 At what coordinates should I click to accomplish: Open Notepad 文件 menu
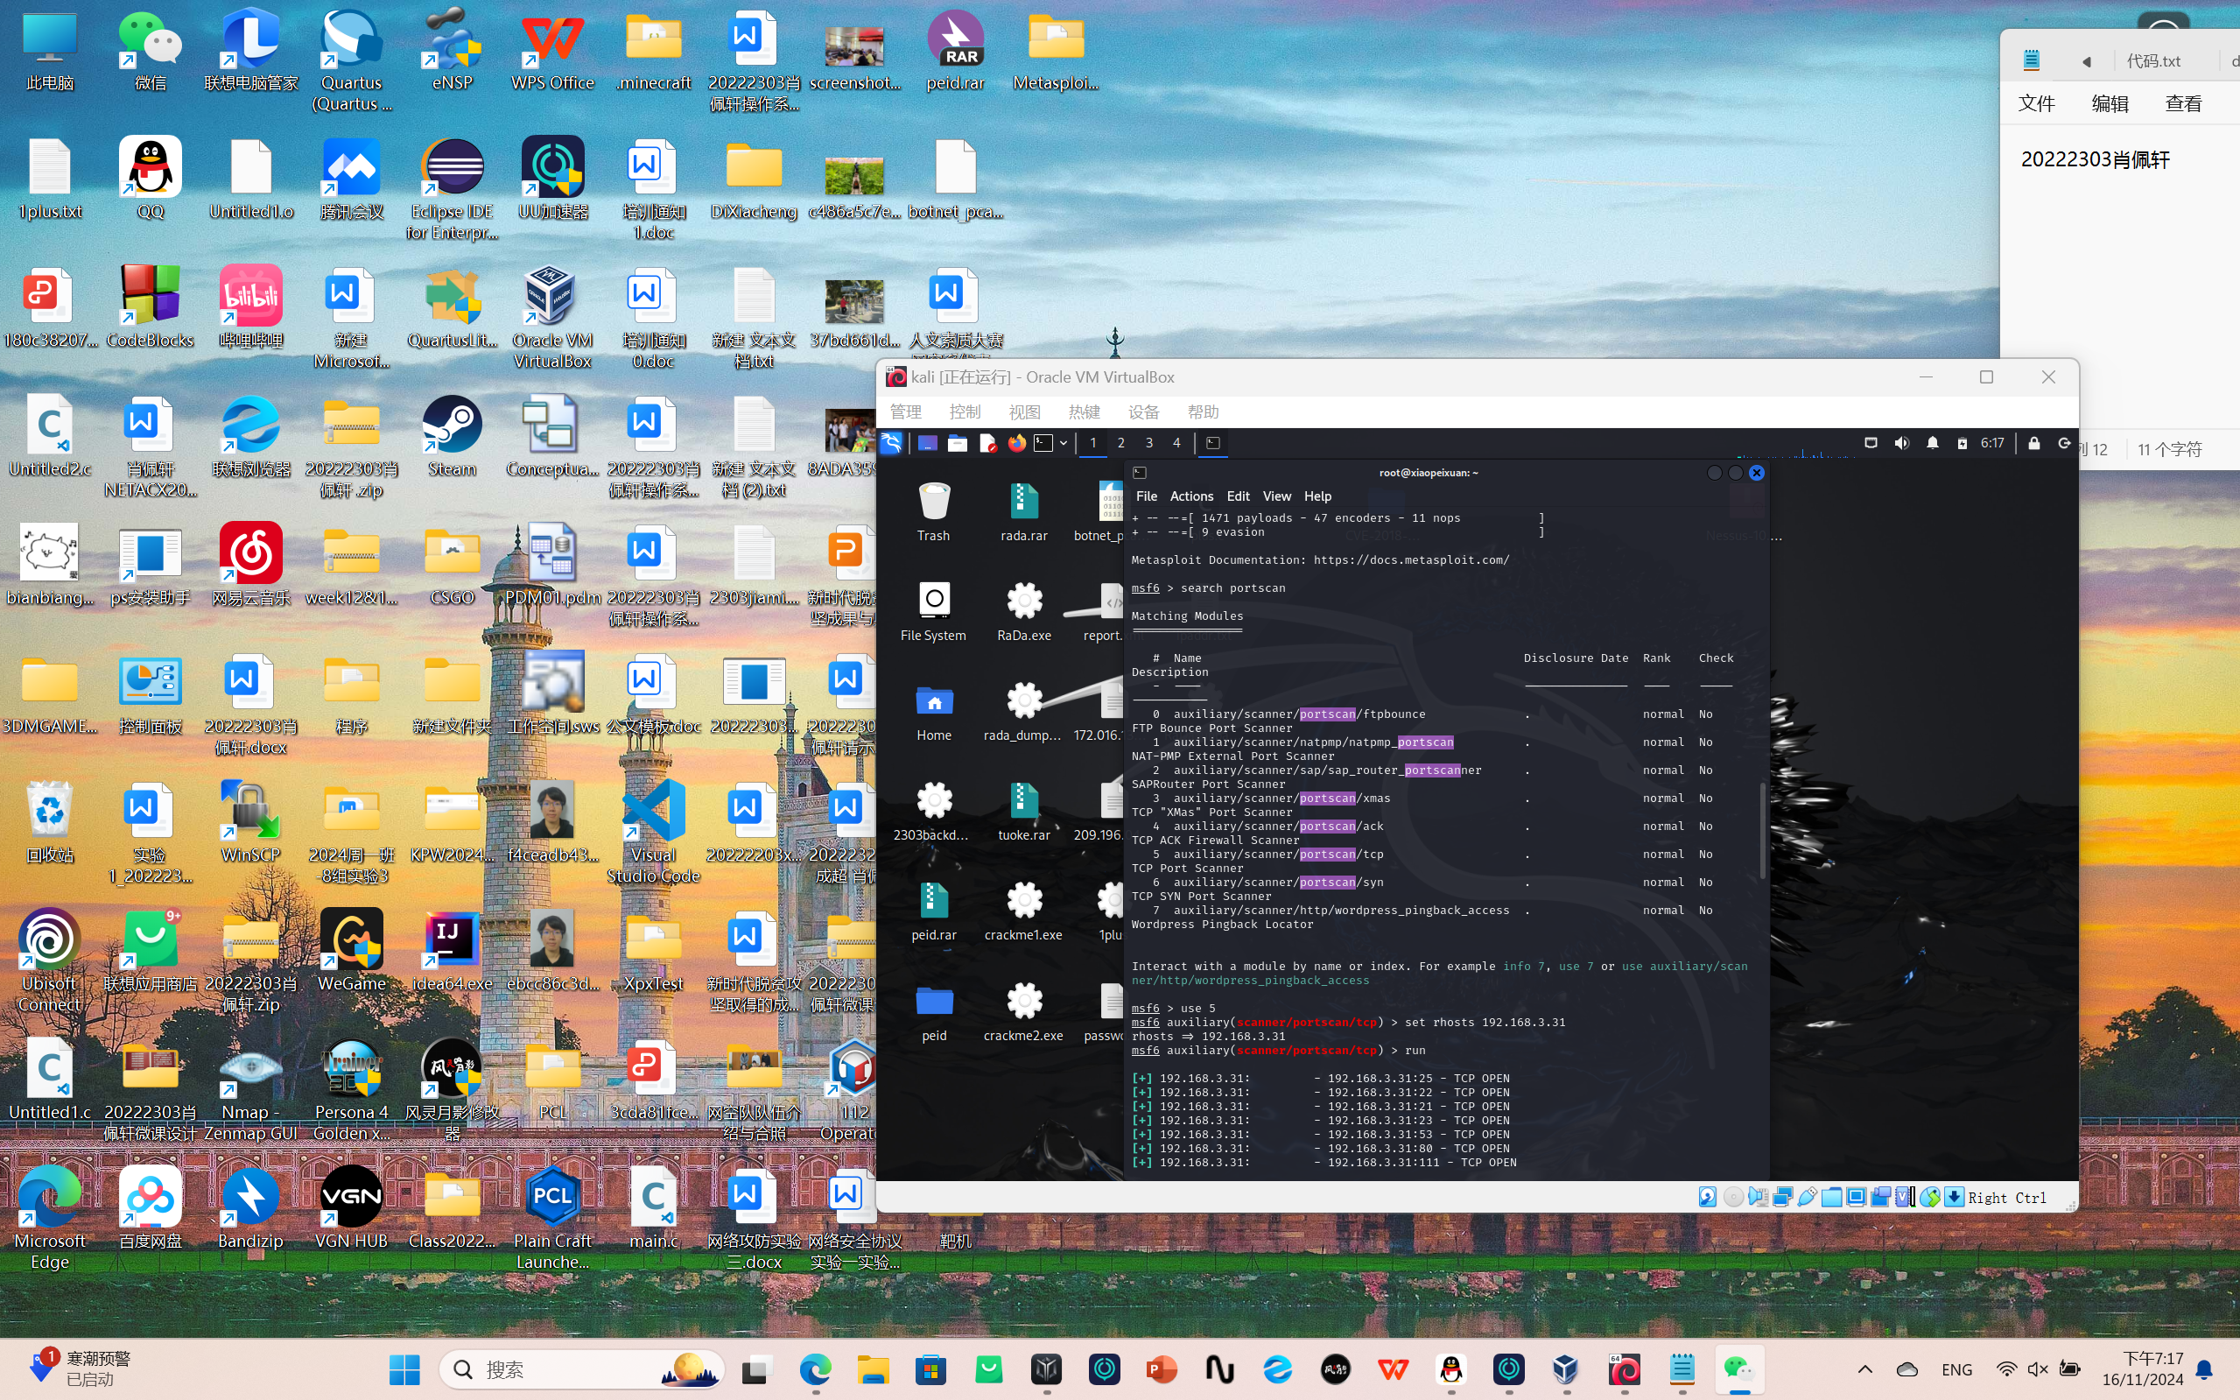2036,102
